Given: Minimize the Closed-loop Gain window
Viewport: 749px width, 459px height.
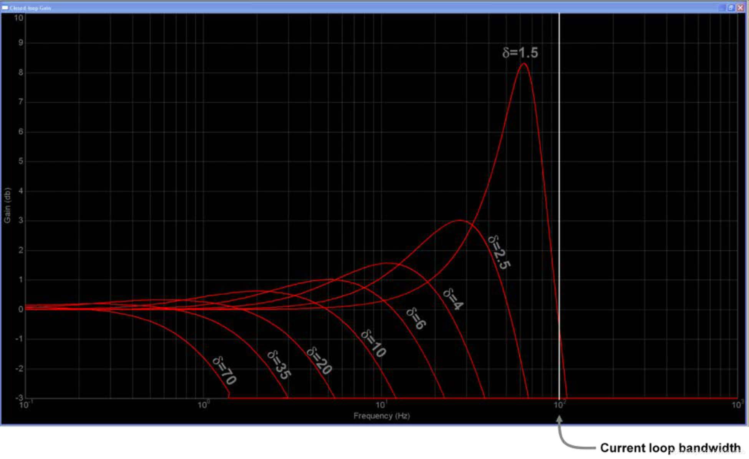Looking at the screenshot, I should pyautogui.click(x=722, y=8).
